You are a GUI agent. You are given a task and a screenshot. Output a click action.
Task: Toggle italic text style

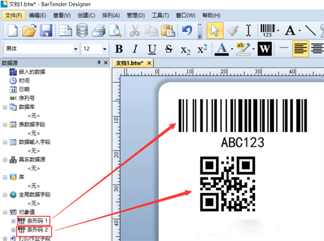click(136, 49)
